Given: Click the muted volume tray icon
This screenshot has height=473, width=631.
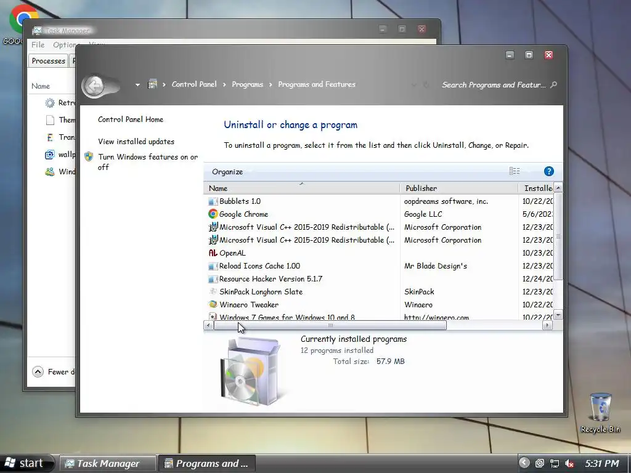Looking at the screenshot, I should pyautogui.click(x=569, y=463).
